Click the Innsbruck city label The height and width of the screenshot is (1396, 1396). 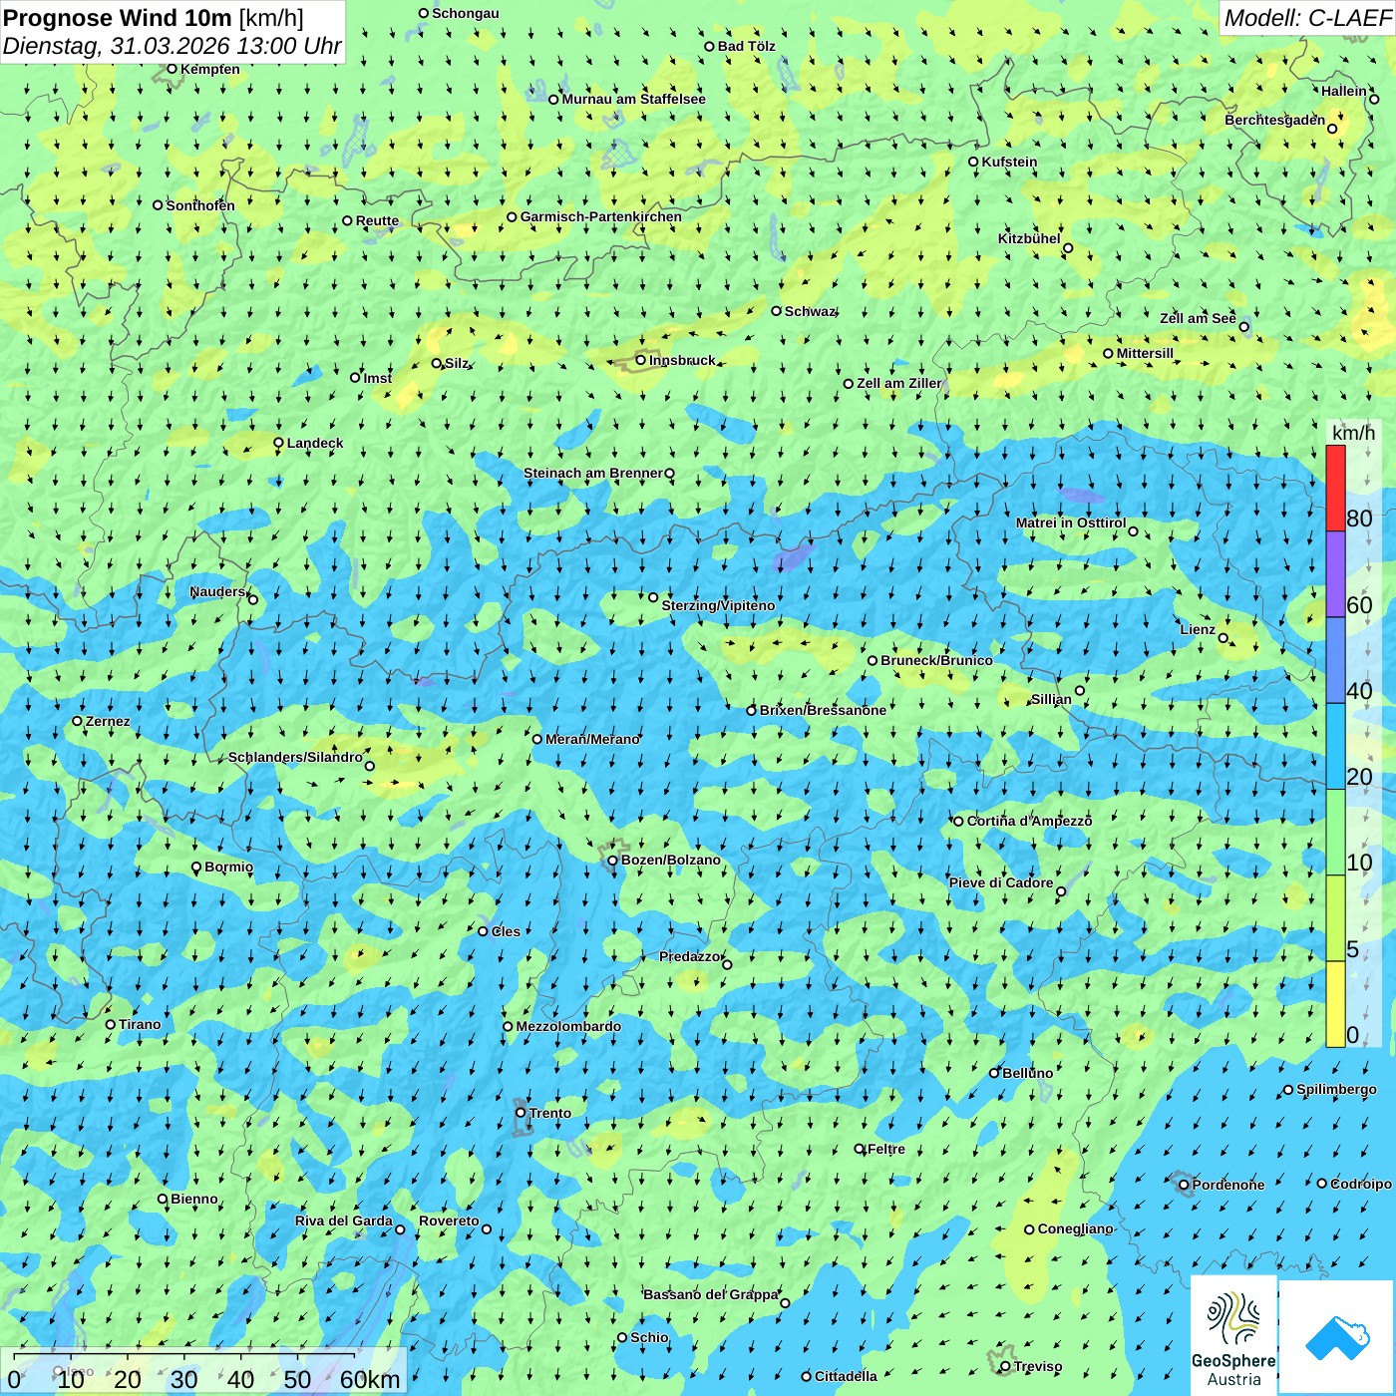(682, 360)
